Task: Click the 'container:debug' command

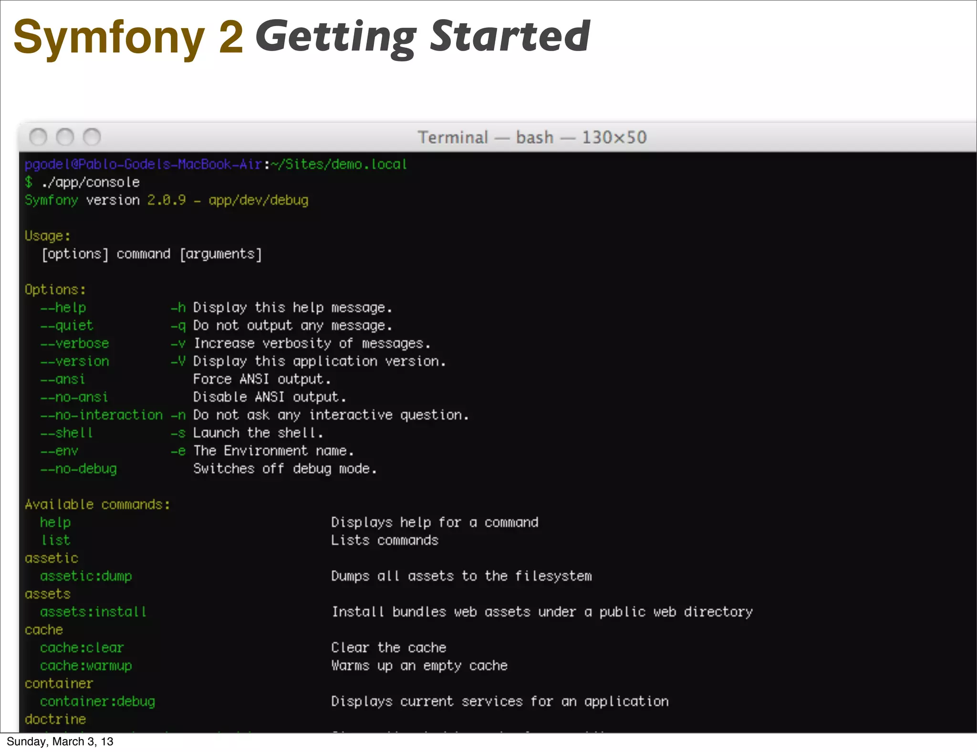Action: 98,701
